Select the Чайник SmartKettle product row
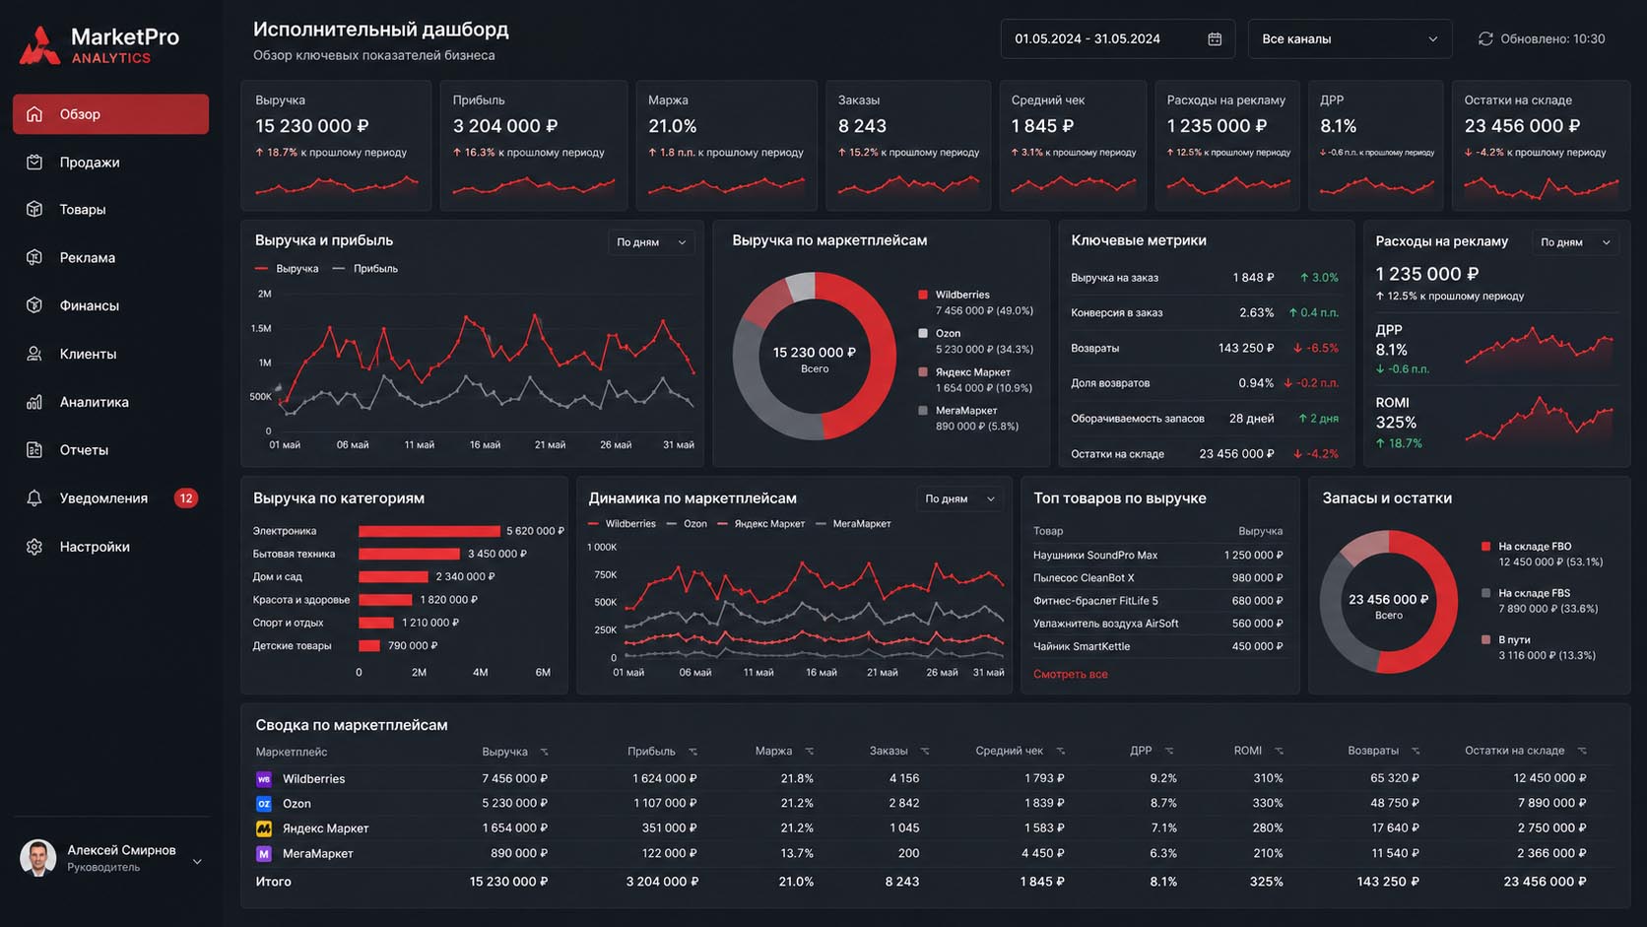 [1158, 647]
